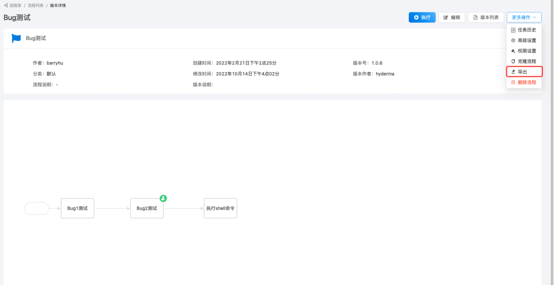
Task: Choose 删除流程 delete menu item
Action: (524, 82)
